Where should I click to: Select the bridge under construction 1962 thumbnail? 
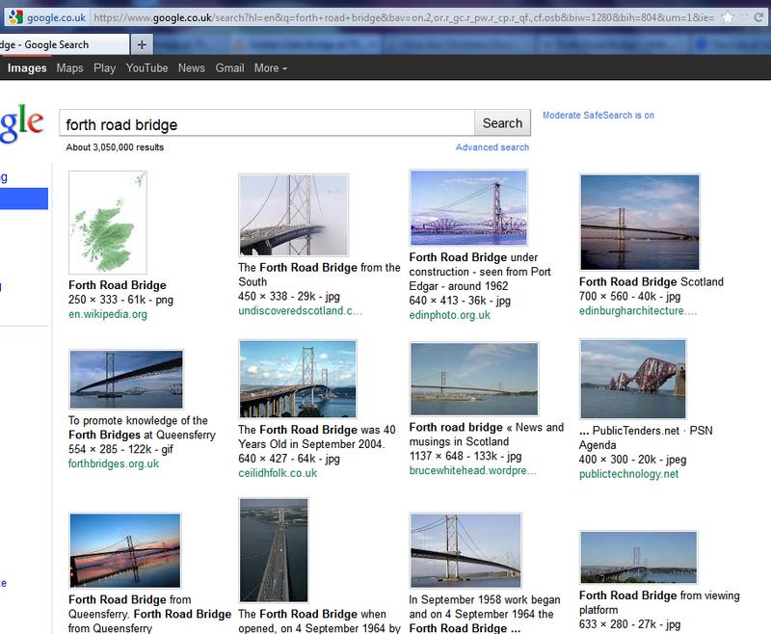(468, 209)
